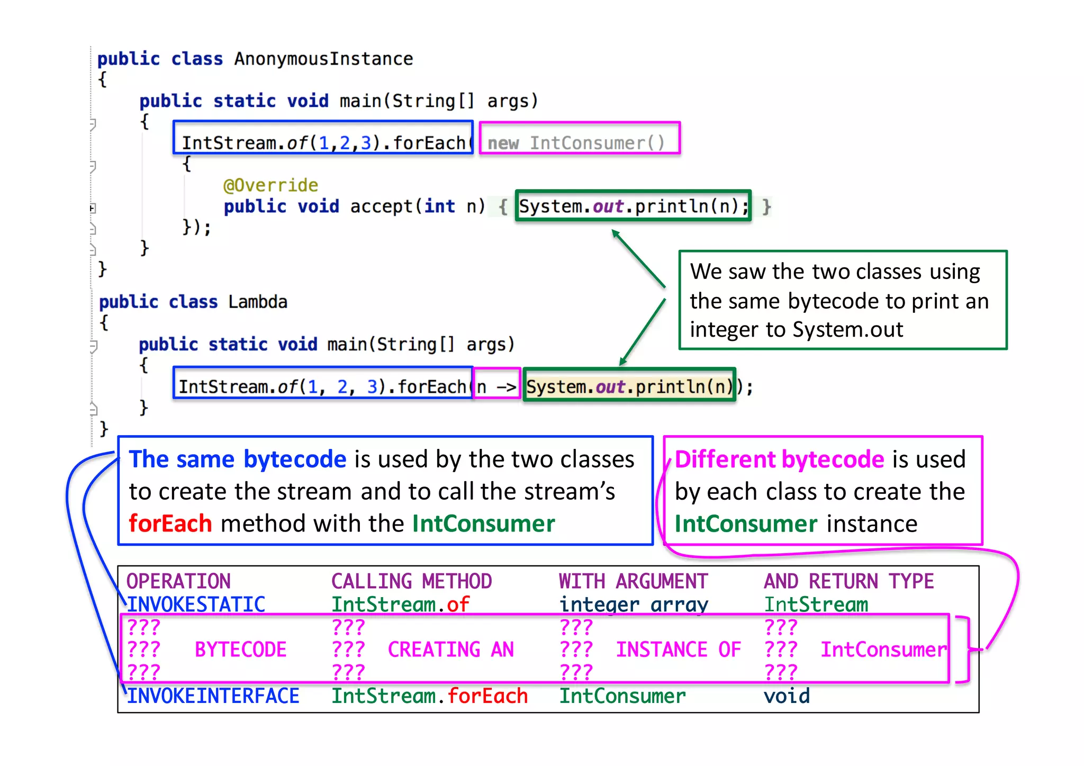
Task: Click IntConsumer argument in INVOKEINTERFACE row
Action: tap(622, 696)
